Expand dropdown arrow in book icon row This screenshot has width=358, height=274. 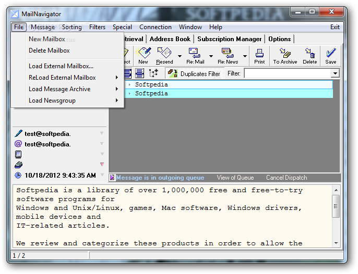click(x=102, y=154)
